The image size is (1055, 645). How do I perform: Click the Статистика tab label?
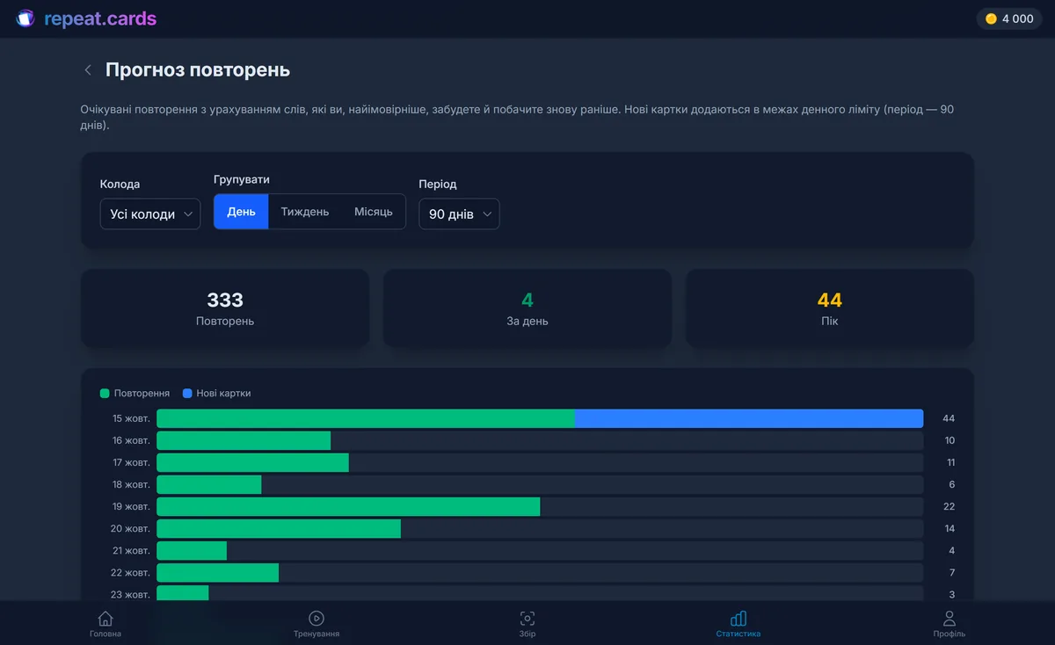(738, 634)
